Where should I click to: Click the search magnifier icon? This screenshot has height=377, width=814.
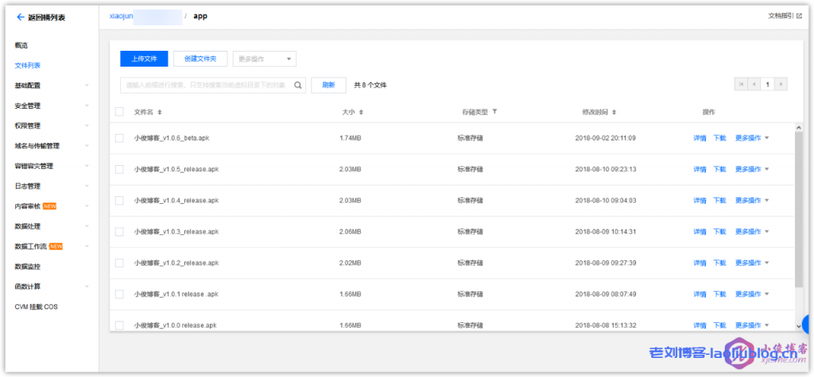[x=298, y=85]
